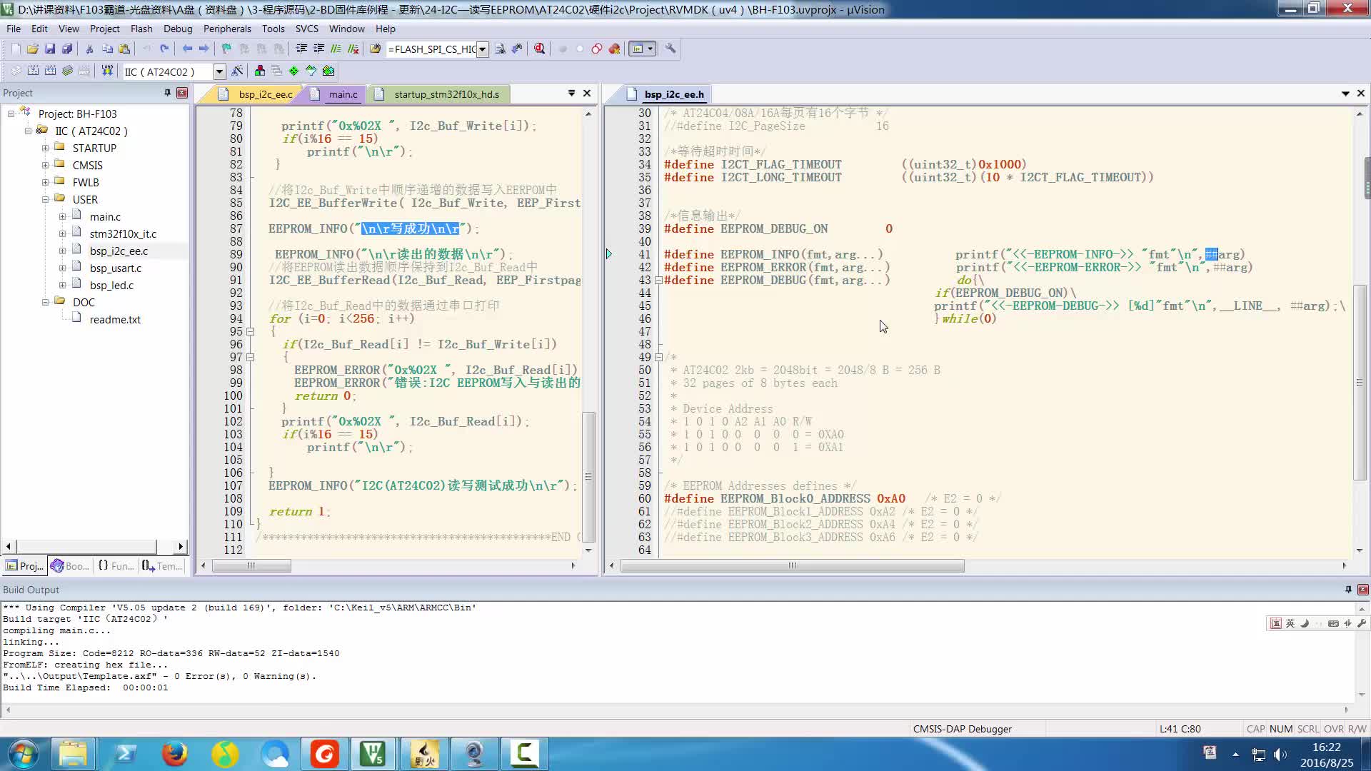Open the left editor tab list dropdown arrow

pyautogui.click(x=571, y=94)
